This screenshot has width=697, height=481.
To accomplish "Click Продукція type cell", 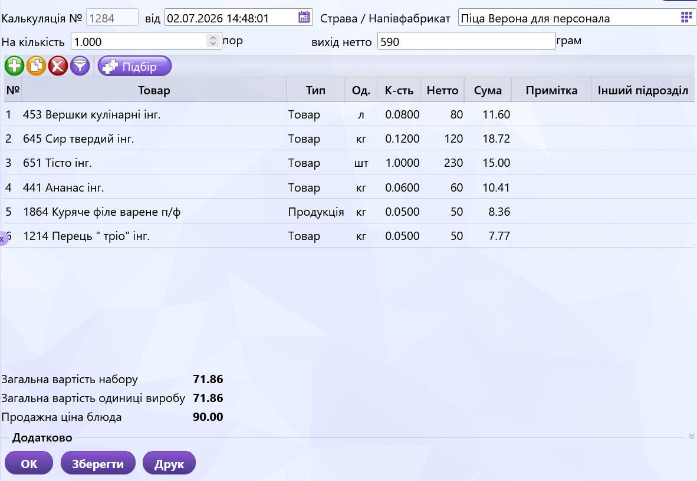I will (x=315, y=212).
